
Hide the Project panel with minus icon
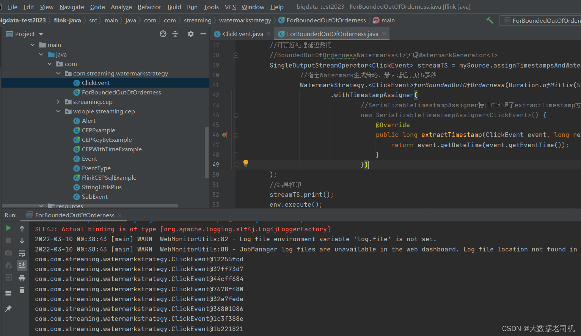point(203,34)
